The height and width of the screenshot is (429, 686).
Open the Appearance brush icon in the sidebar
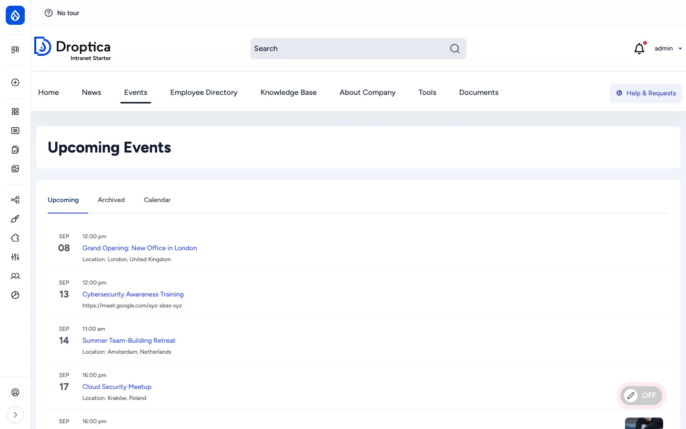(15, 219)
